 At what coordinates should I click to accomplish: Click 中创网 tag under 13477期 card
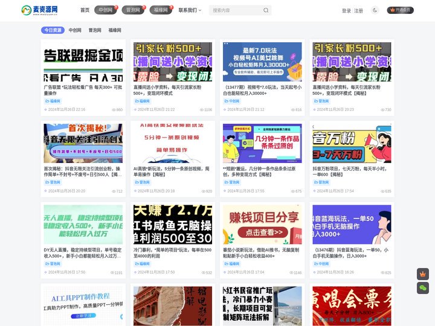pyautogui.click(x=232, y=101)
